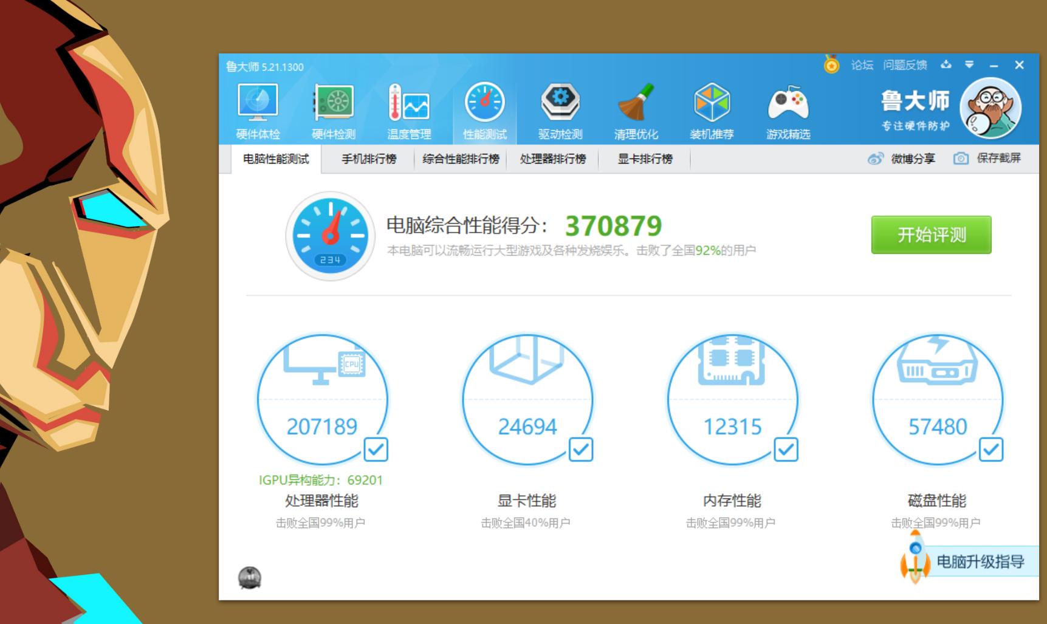The image size is (1047, 624).
Task: Open the 显卡排行榜 ranking tab
Action: (x=644, y=159)
